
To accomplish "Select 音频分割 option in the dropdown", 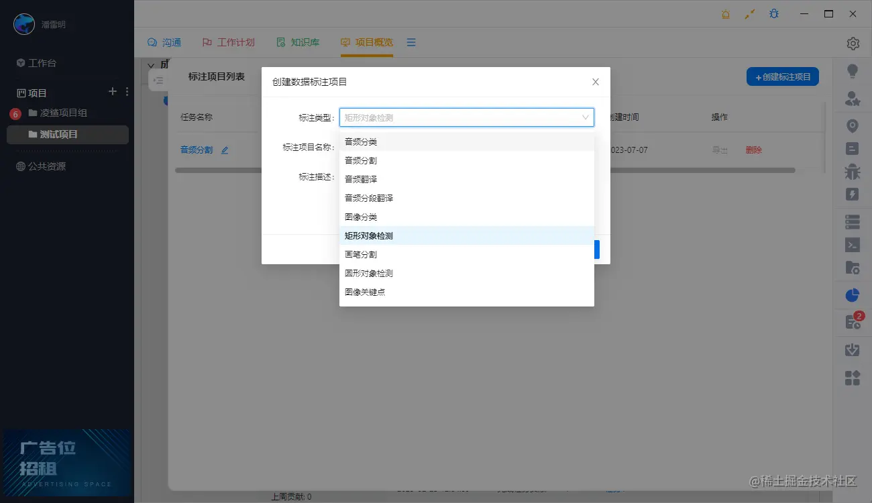I will click(467, 160).
